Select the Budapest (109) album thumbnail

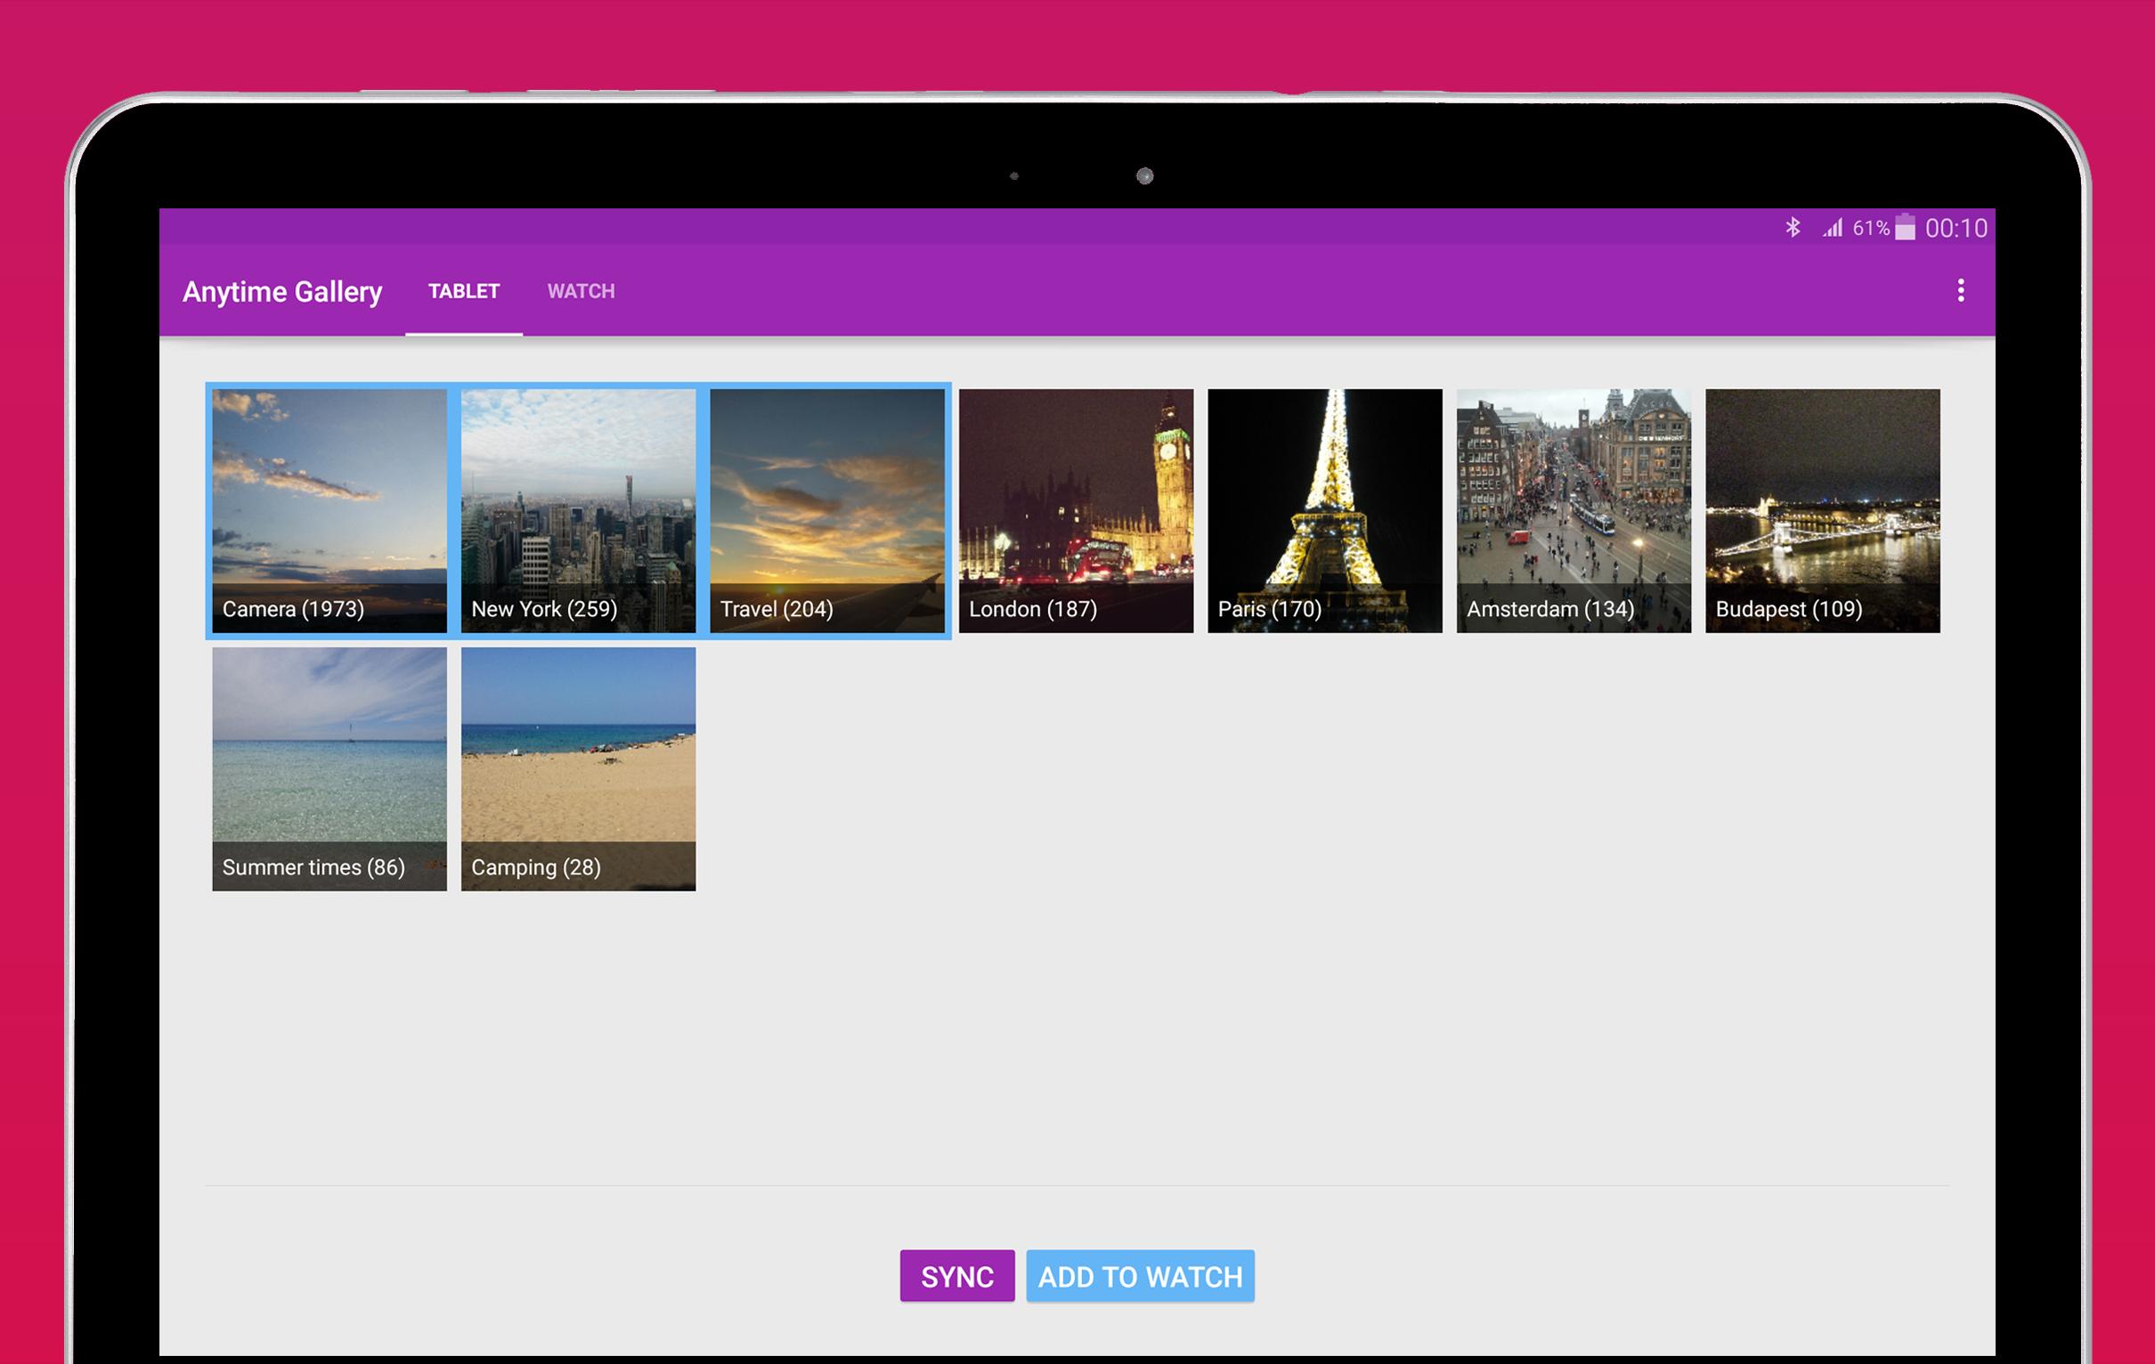[x=1822, y=511]
